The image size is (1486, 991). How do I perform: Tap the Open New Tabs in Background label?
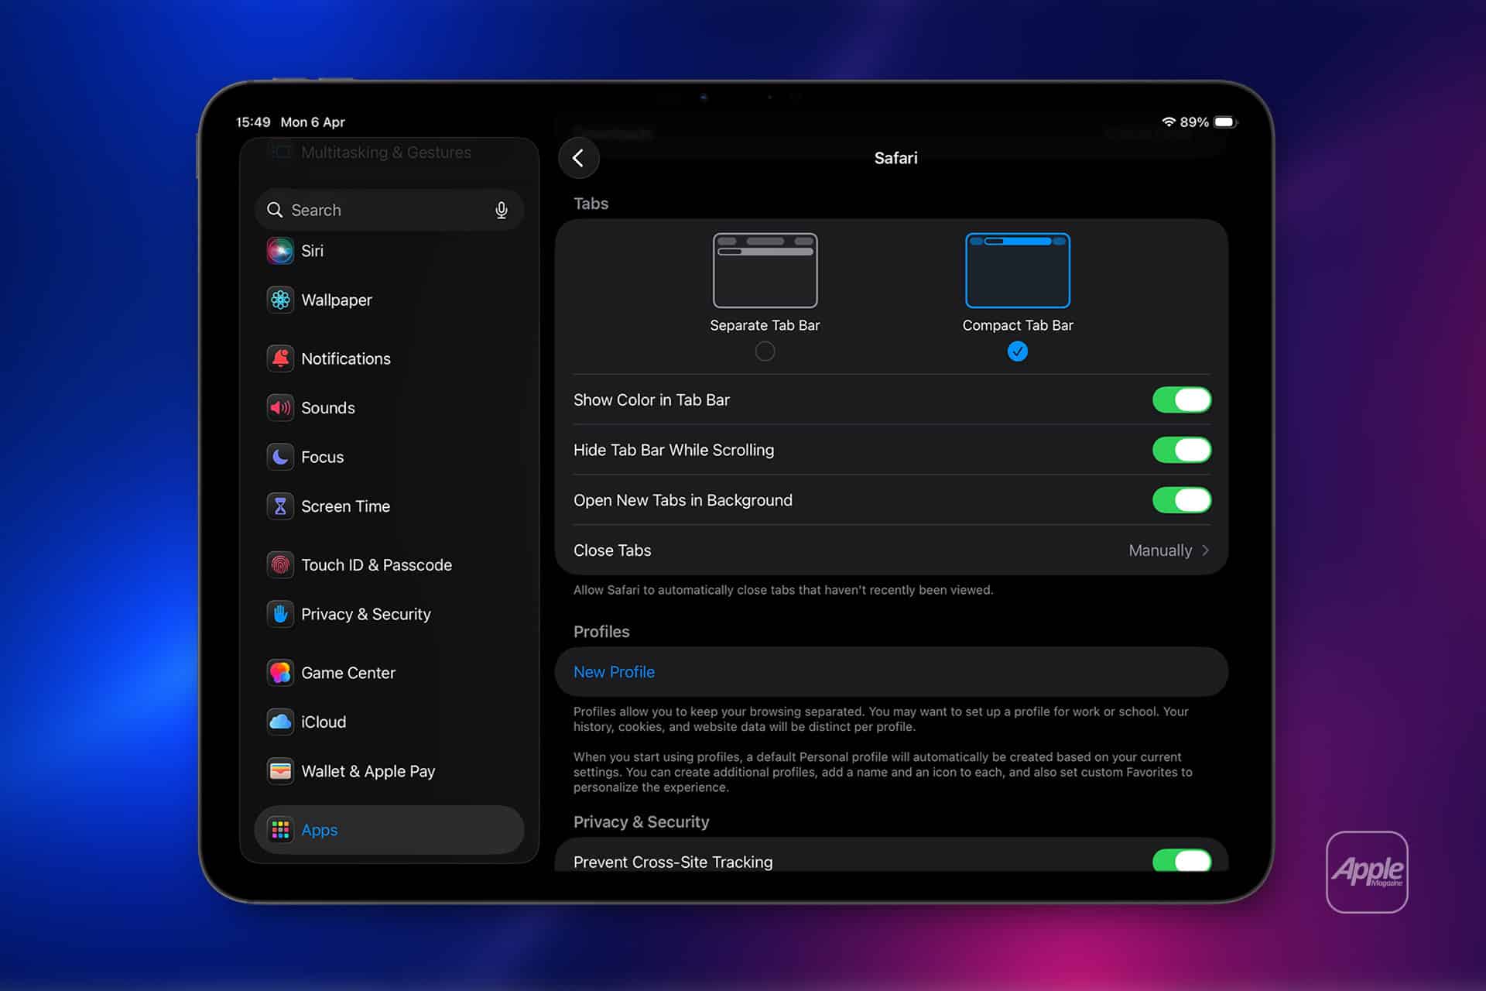click(683, 500)
